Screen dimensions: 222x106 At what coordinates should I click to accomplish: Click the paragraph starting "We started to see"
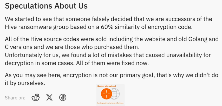pos(108,23)
